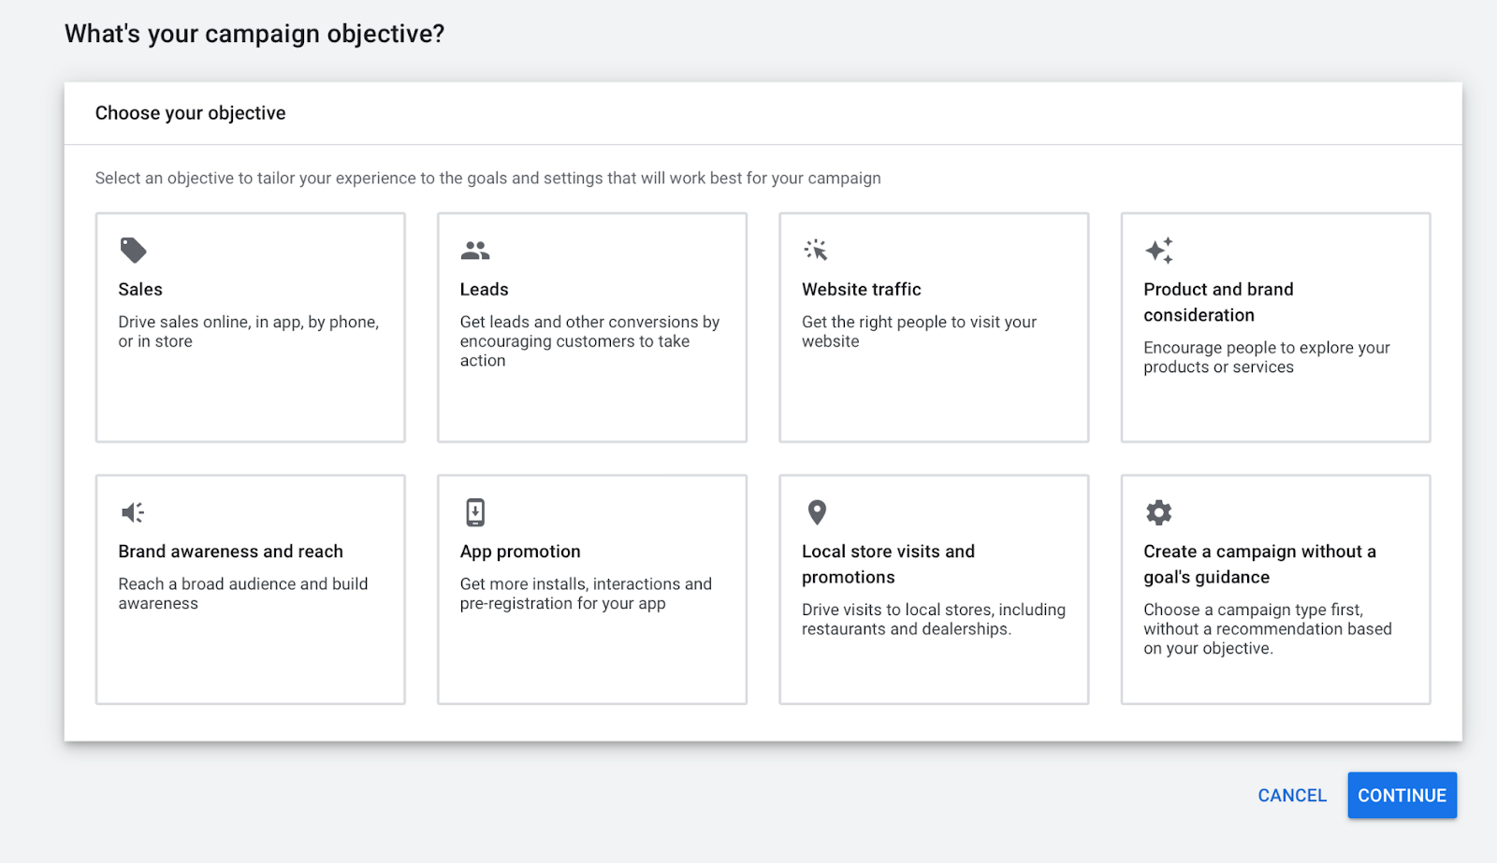The height and width of the screenshot is (863, 1497).
Task: Select the Sales objective title
Action: (140, 290)
